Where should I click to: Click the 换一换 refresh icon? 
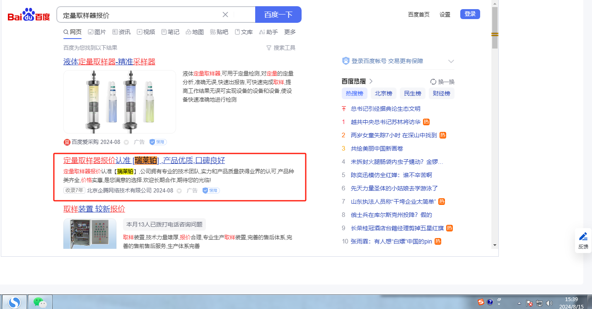[433, 82]
